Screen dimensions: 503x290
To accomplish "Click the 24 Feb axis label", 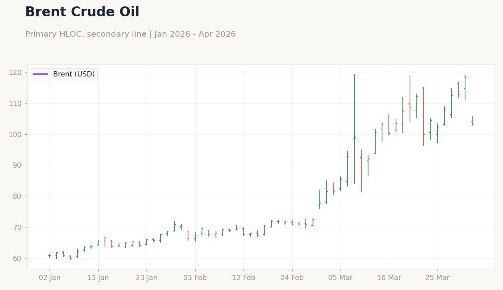I will click(x=292, y=277).
